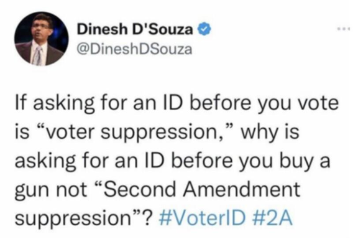This screenshot has width=353, height=239.
Task: Open the three-dot more options menu
Action: [x=344, y=29]
